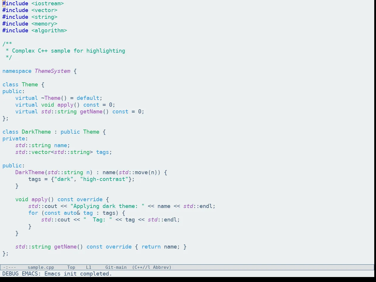Viewport: 376px width, 282px height.
Task: Click on '~Theme()' destructor
Action: coord(54,98)
